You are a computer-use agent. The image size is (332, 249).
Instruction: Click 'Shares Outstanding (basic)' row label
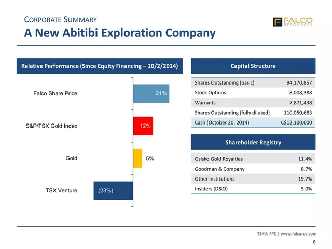coord(225,82)
